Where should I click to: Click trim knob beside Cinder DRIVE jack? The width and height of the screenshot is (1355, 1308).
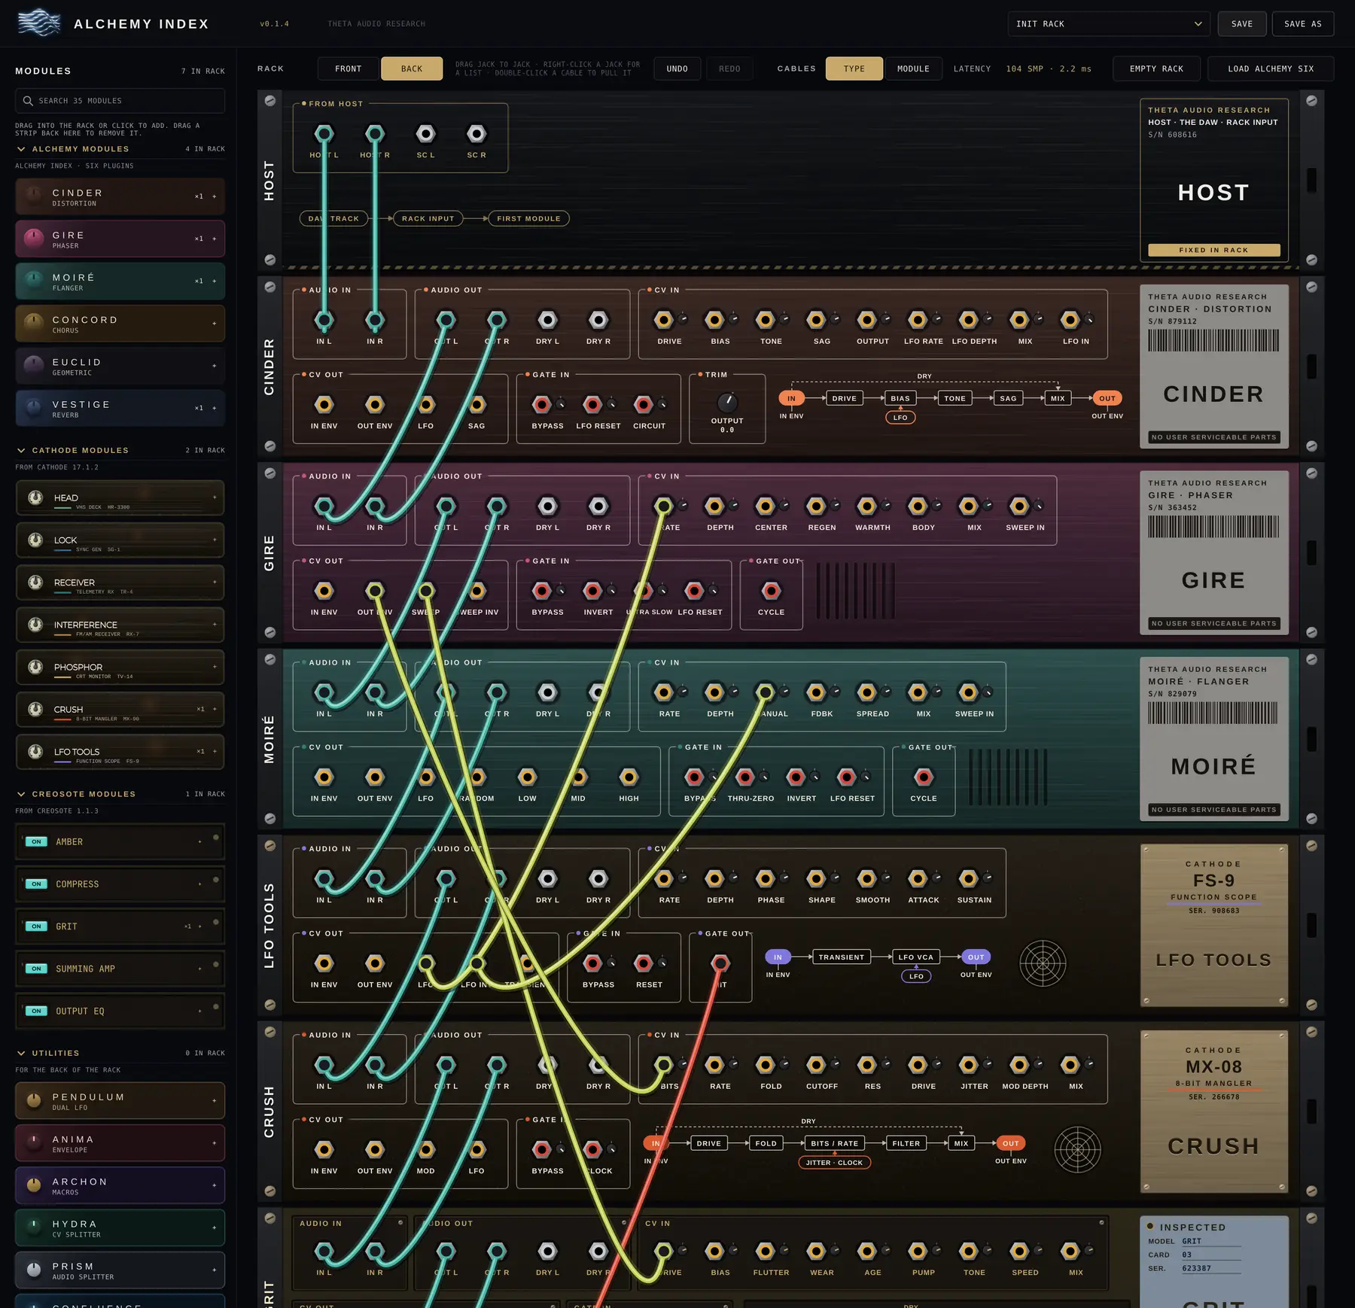click(683, 319)
